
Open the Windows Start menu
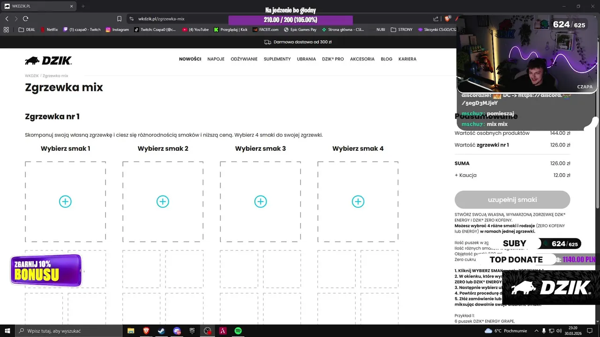pyautogui.click(x=7, y=331)
